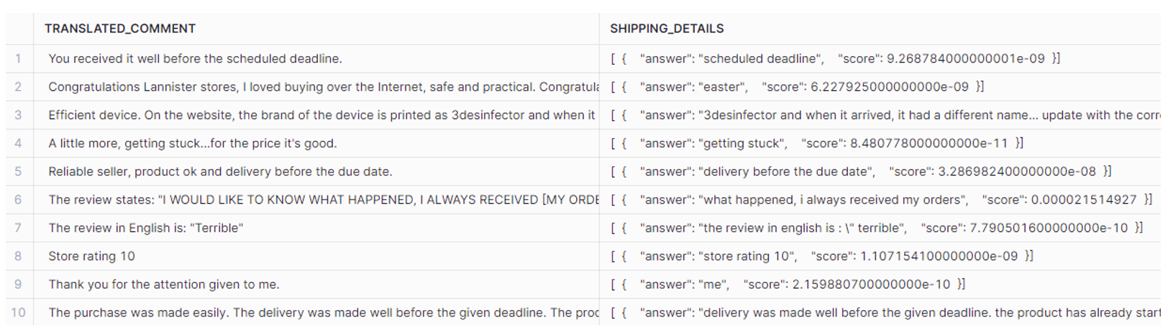
Task: Click the "getting stuck" answer cell
Action: 883,143
